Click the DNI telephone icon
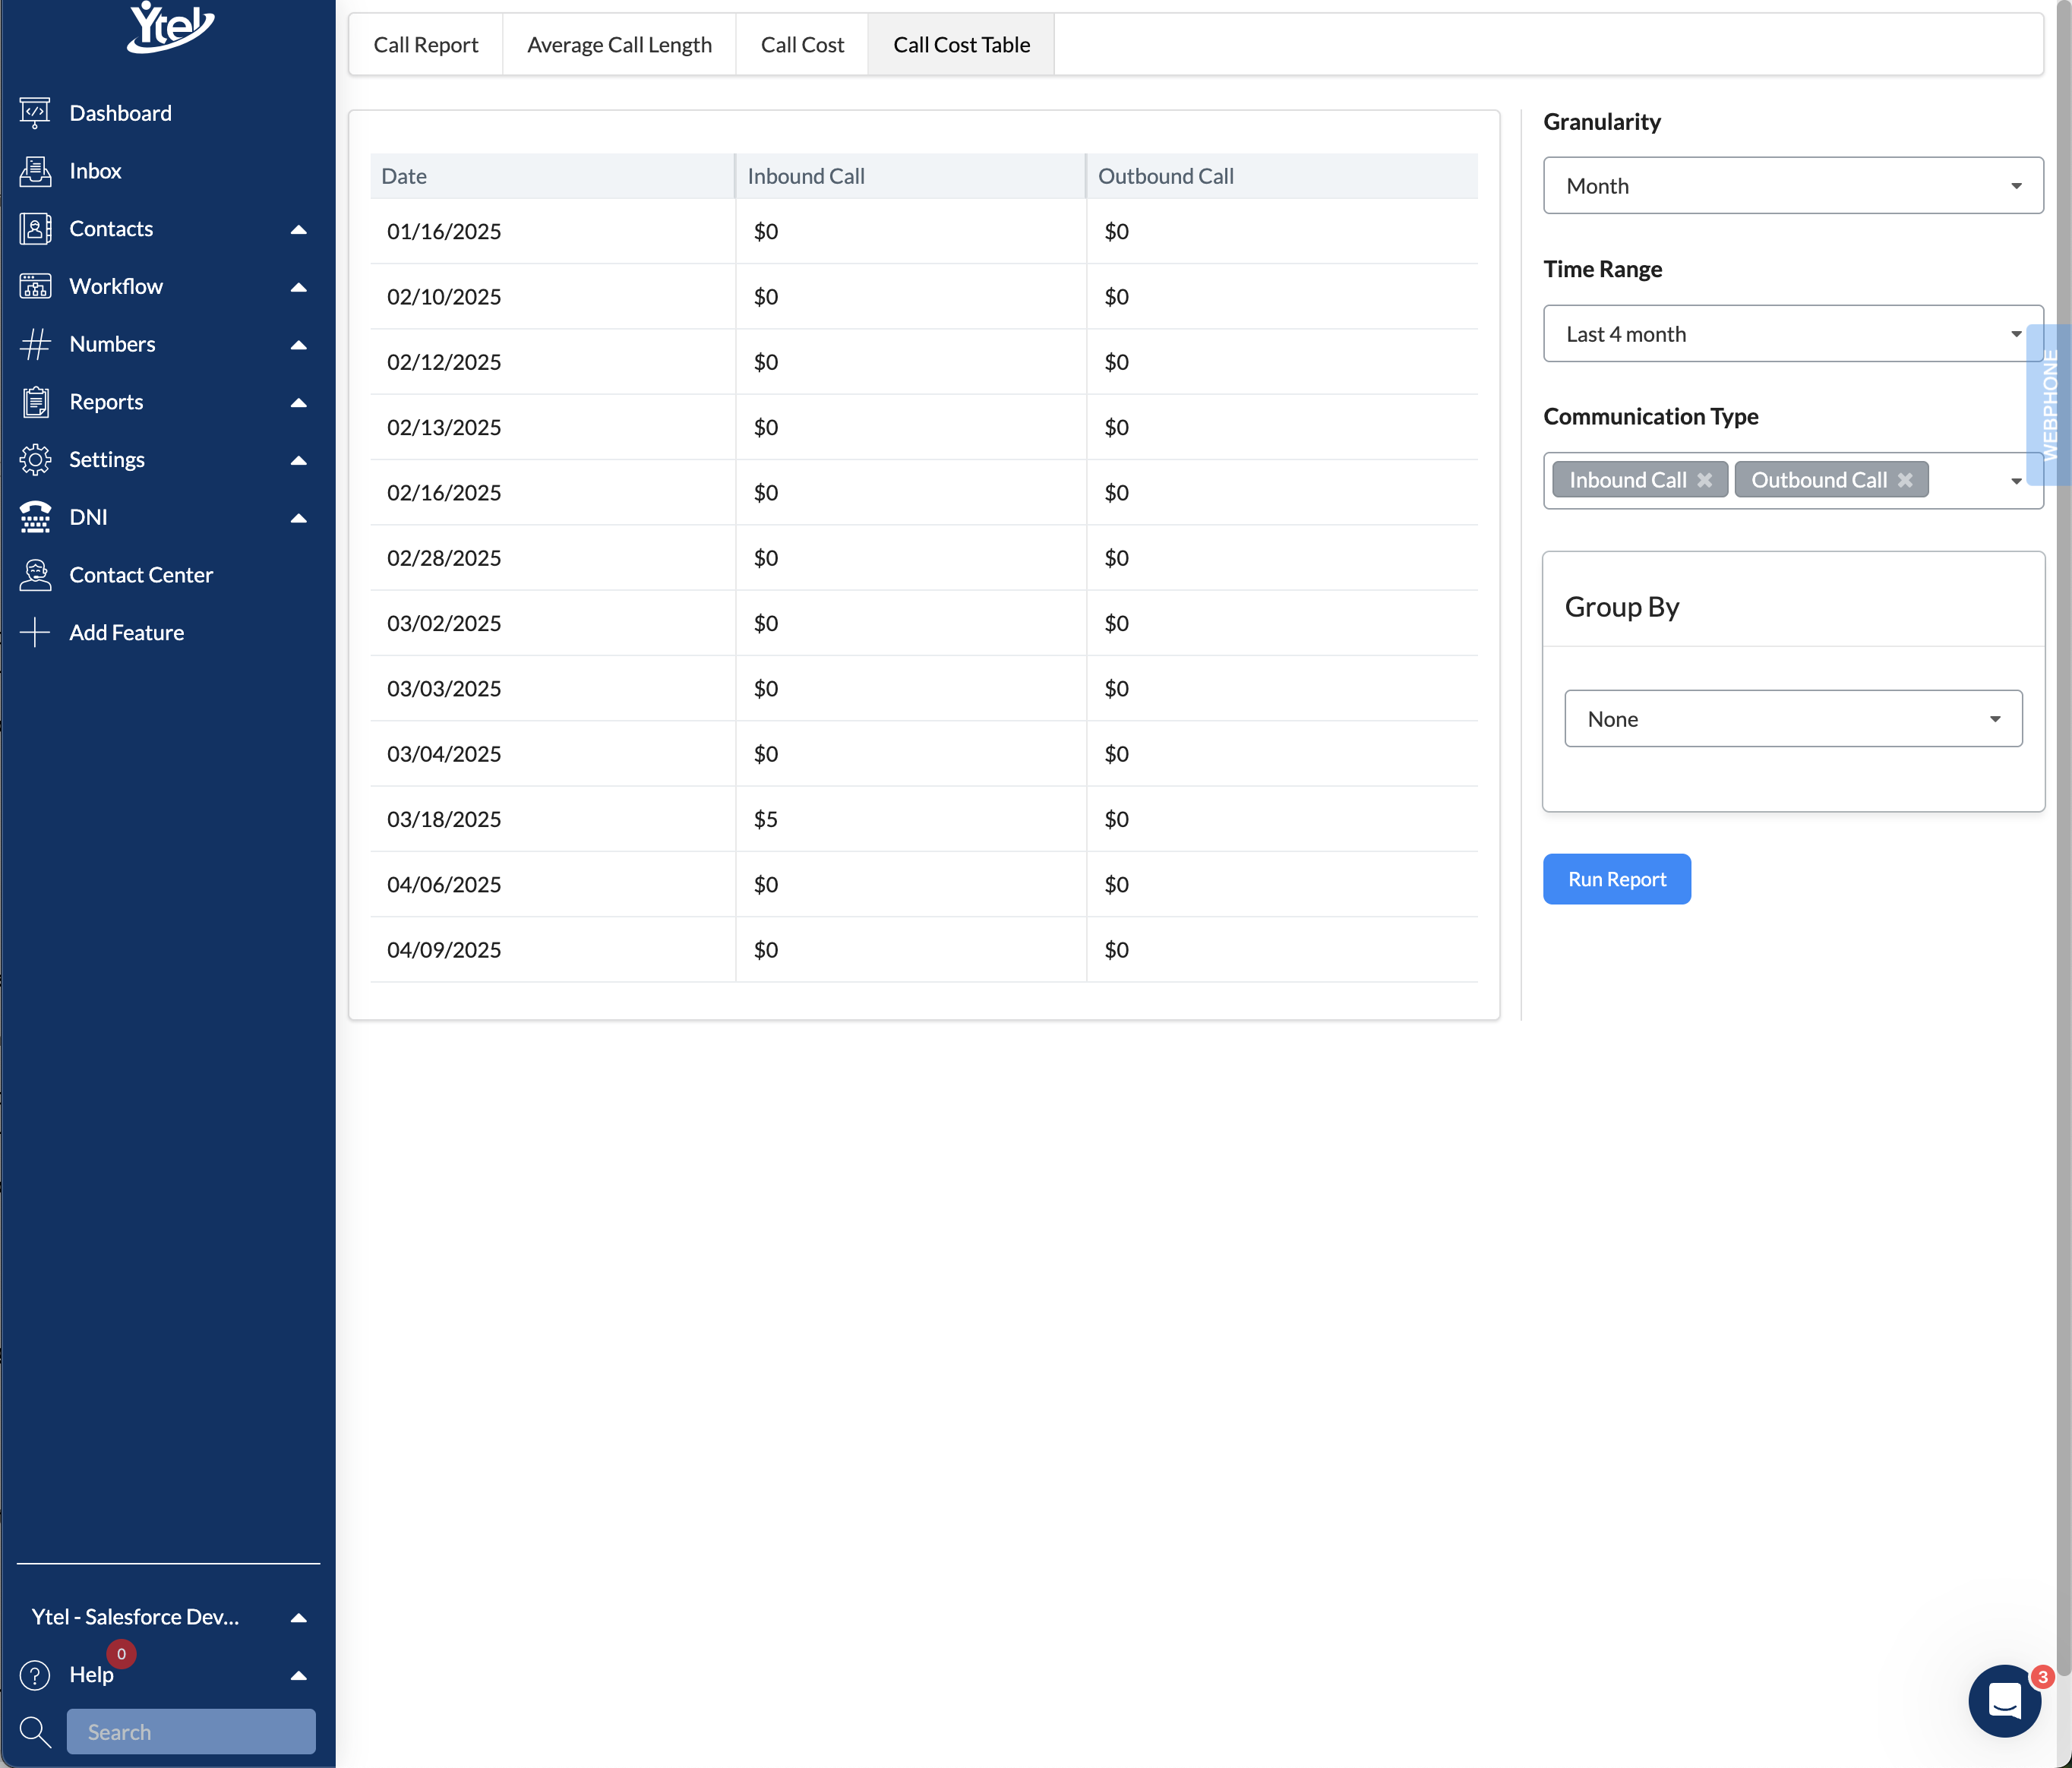2072x1768 pixels. click(x=35, y=517)
